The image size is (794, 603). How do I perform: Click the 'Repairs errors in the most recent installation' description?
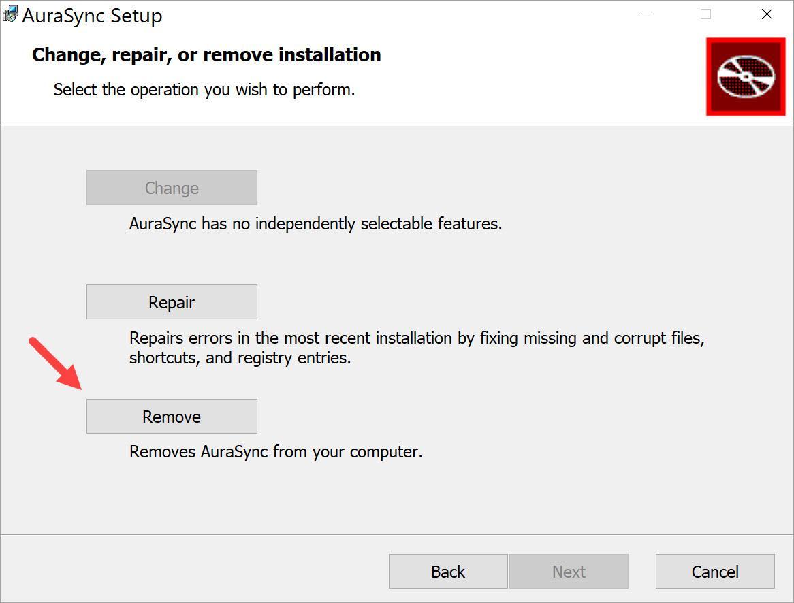point(417,348)
